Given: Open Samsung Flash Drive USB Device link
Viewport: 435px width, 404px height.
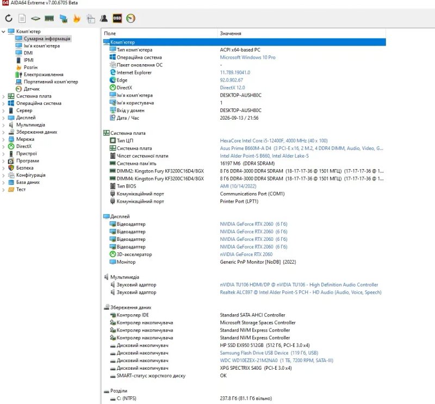Looking at the screenshot, I should 269,353.
